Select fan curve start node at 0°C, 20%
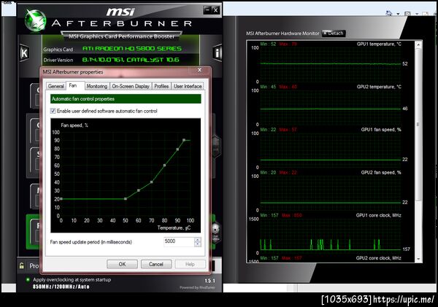Image resolution: width=438 pixels, height=307 pixels. click(x=61, y=199)
